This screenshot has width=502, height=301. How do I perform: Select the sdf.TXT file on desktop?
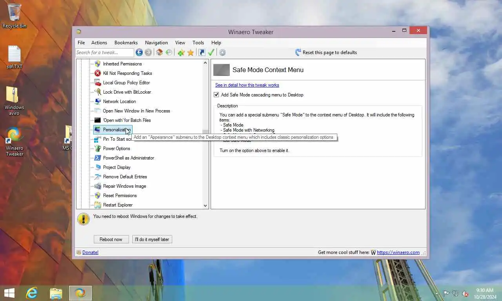pos(15,57)
